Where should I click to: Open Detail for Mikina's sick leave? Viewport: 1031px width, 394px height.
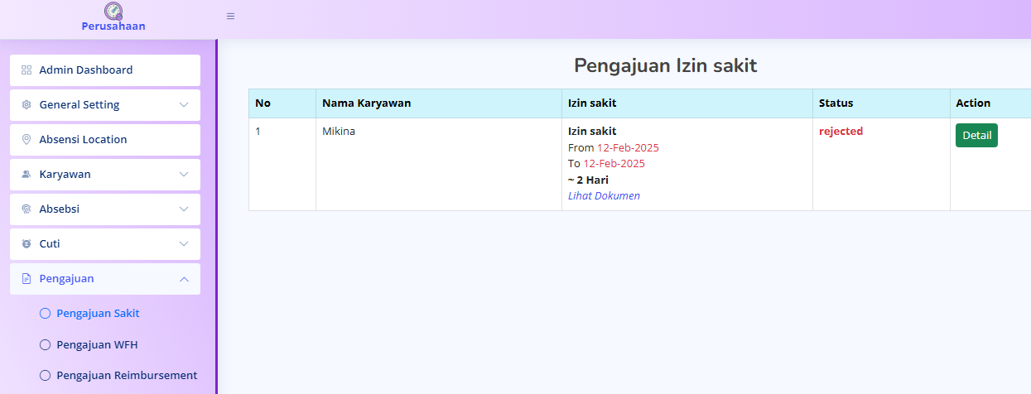(x=976, y=135)
